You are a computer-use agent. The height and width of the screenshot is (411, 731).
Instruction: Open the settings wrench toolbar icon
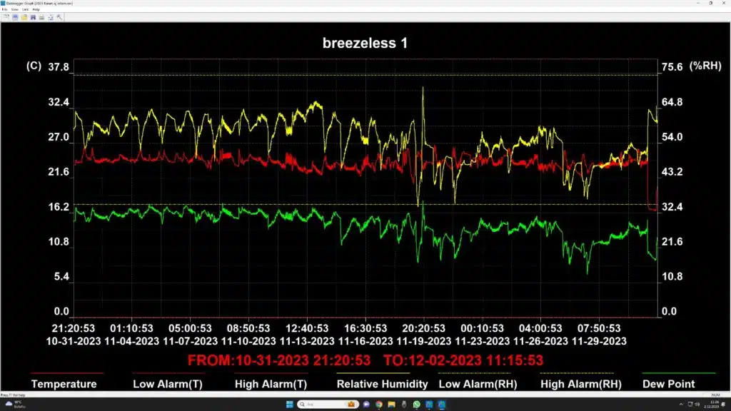[x=60, y=17]
